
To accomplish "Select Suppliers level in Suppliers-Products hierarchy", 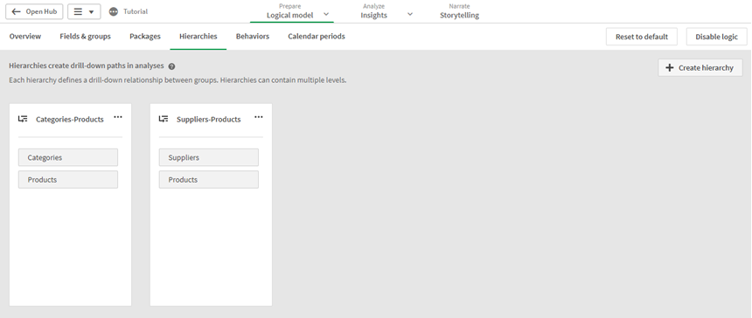I will 209,157.
